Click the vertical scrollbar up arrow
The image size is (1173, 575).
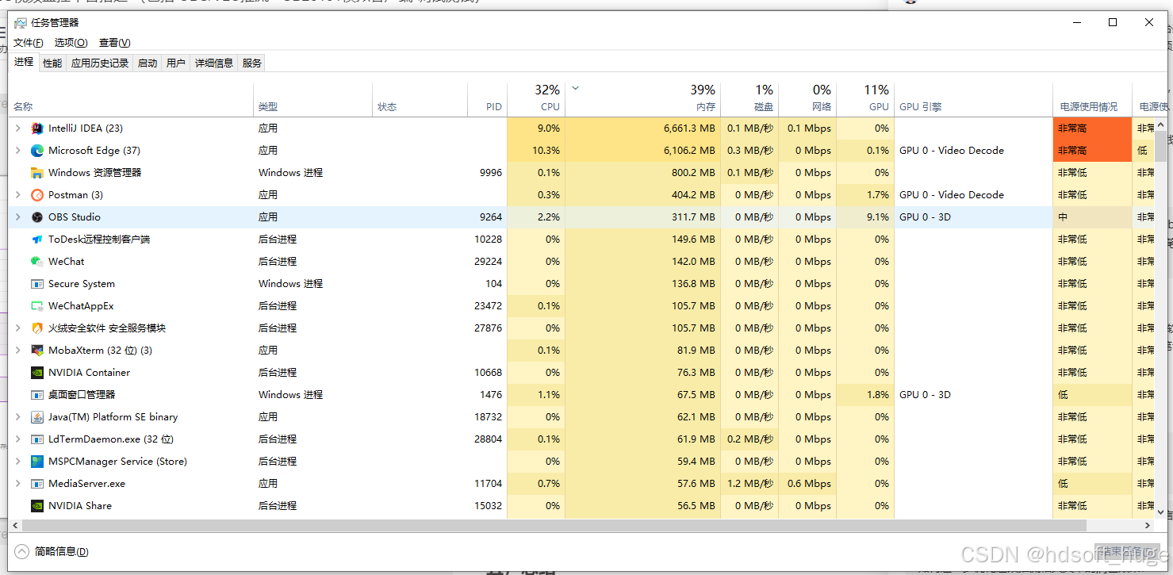[x=1160, y=124]
